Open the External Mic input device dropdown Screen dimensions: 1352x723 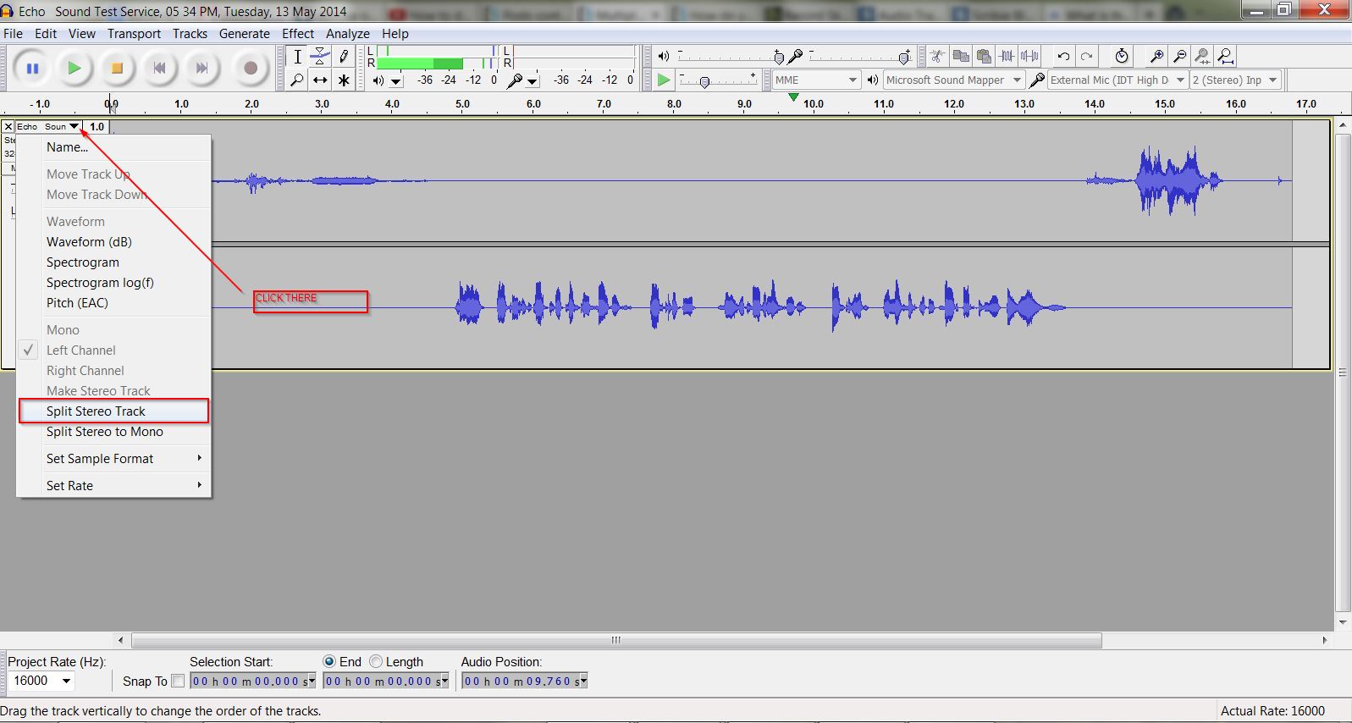tap(1117, 80)
